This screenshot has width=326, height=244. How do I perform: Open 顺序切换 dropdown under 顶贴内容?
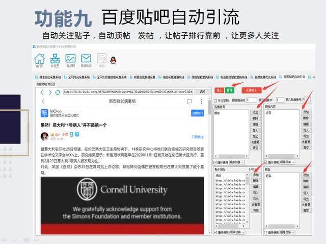coord(287,162)
